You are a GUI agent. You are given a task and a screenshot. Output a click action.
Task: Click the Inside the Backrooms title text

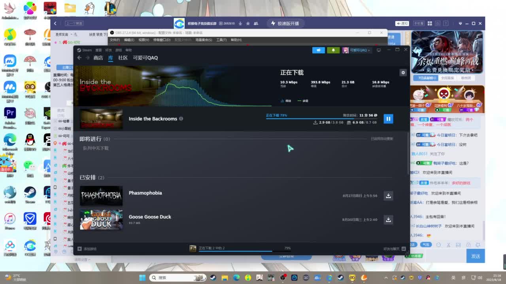[x=153, y=119]
